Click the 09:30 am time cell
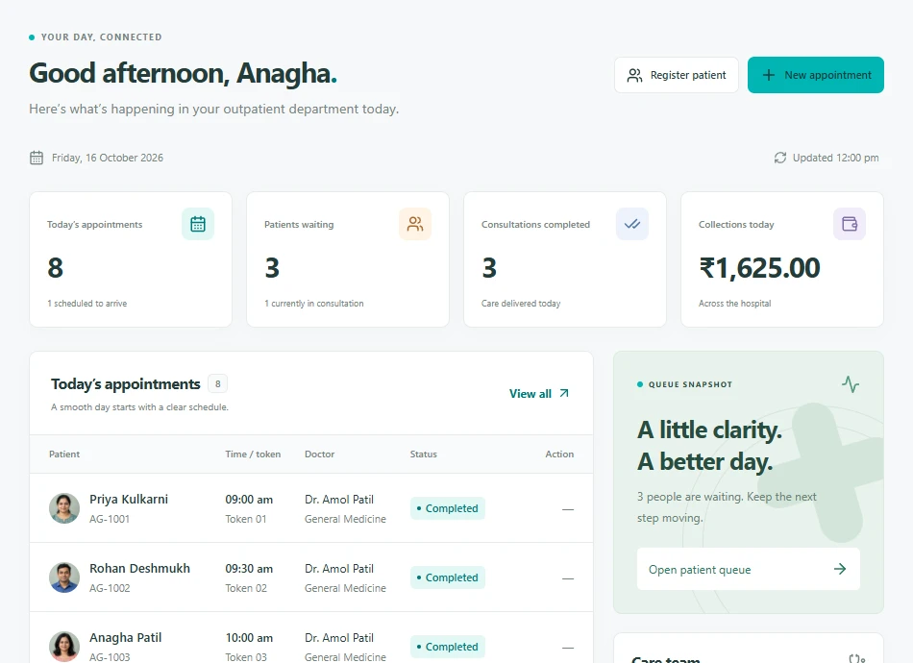 [x=249, y=569]
